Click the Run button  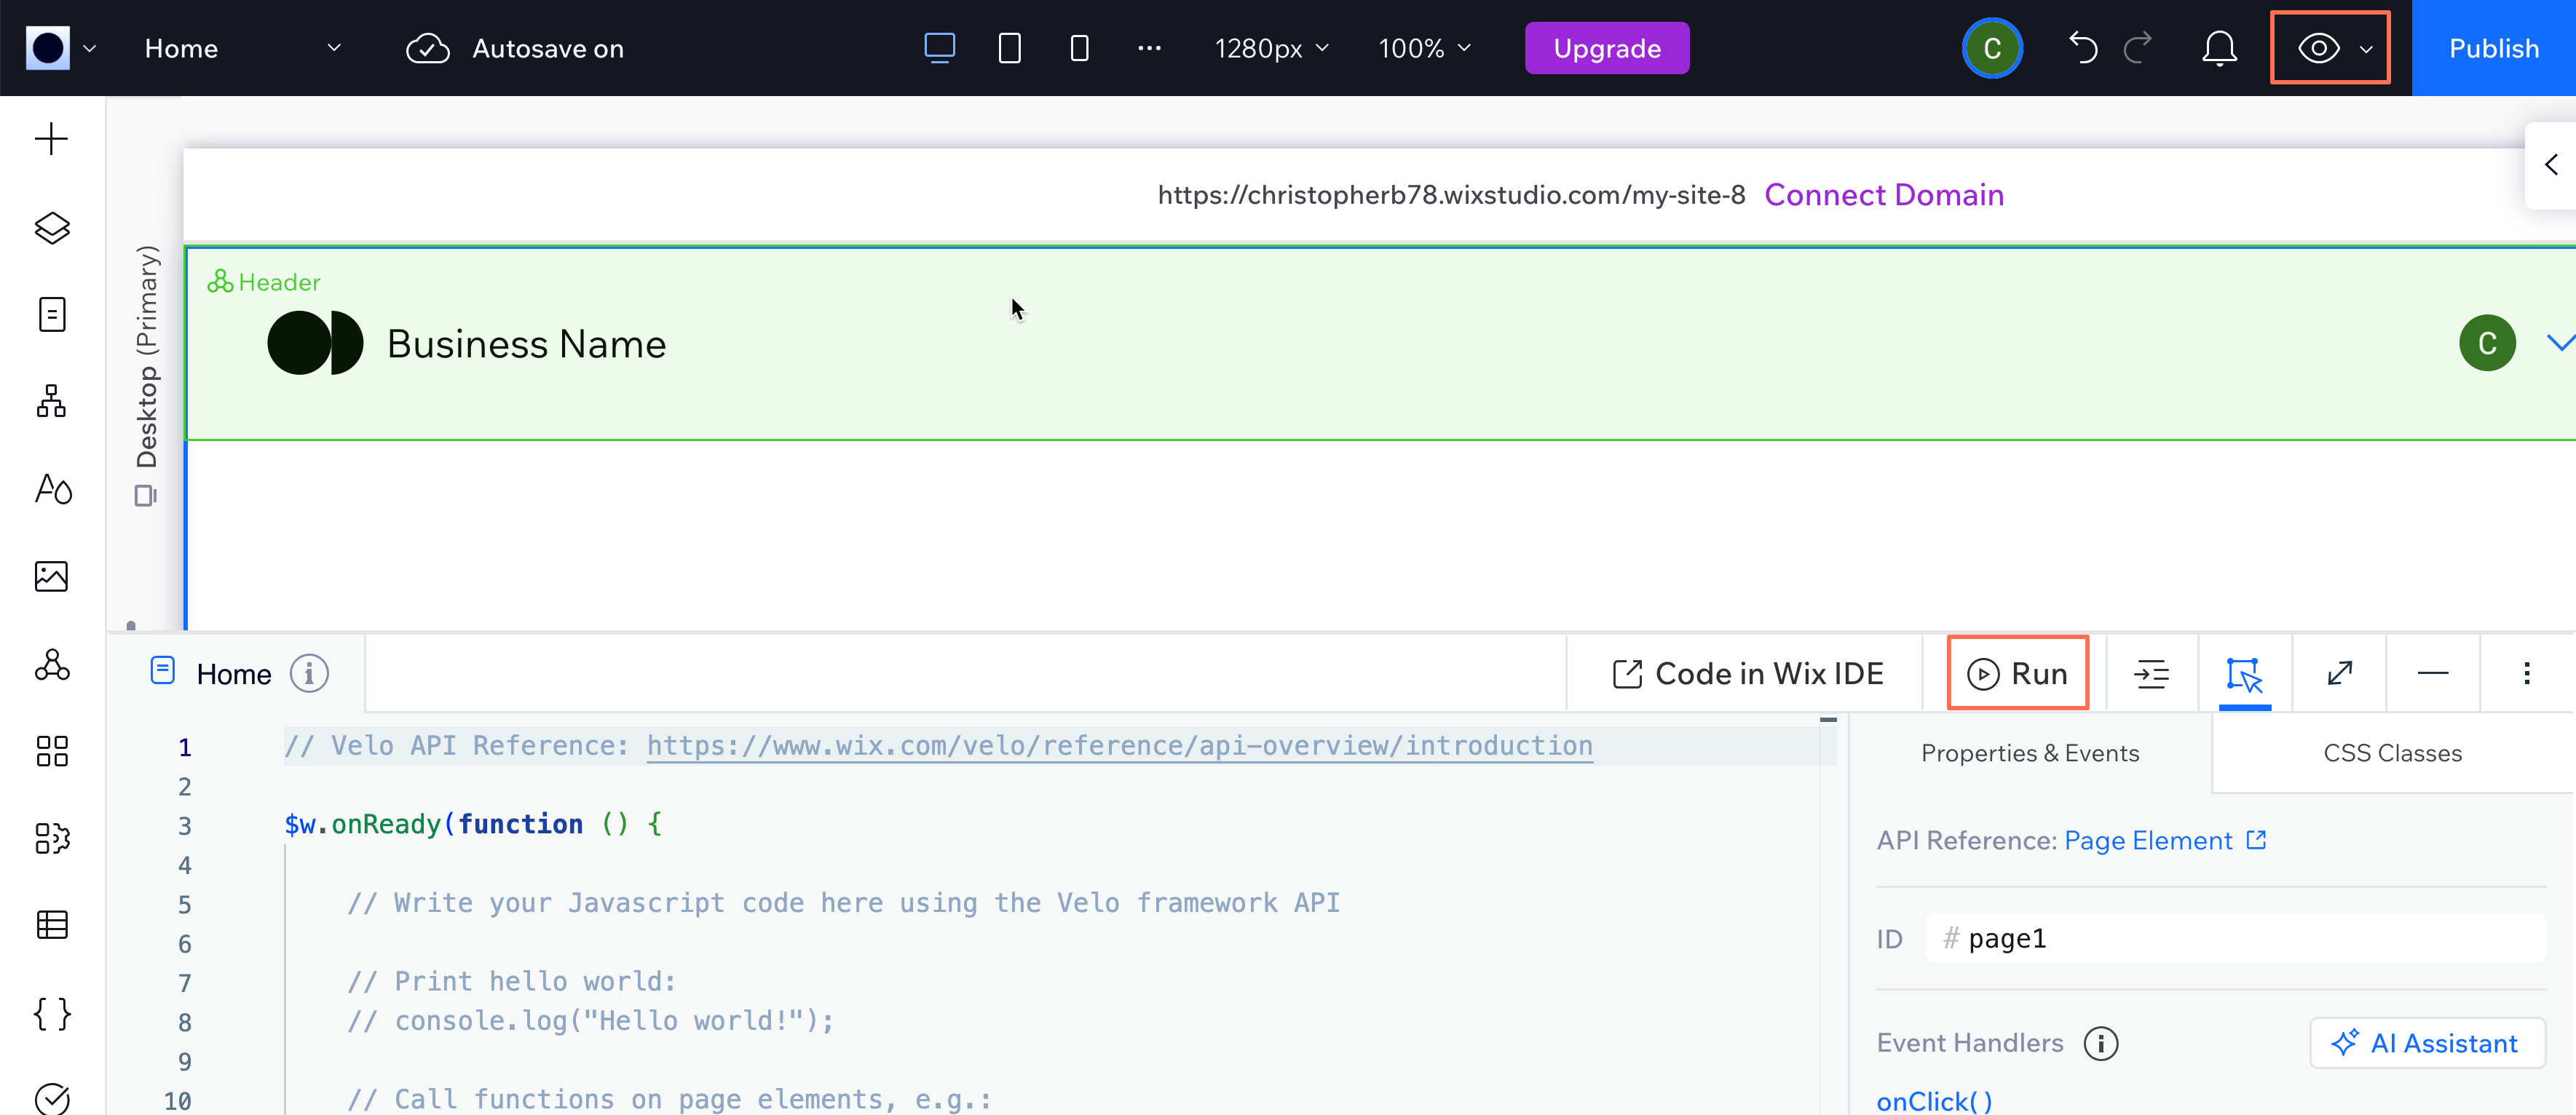click(x=2017, y=674)
